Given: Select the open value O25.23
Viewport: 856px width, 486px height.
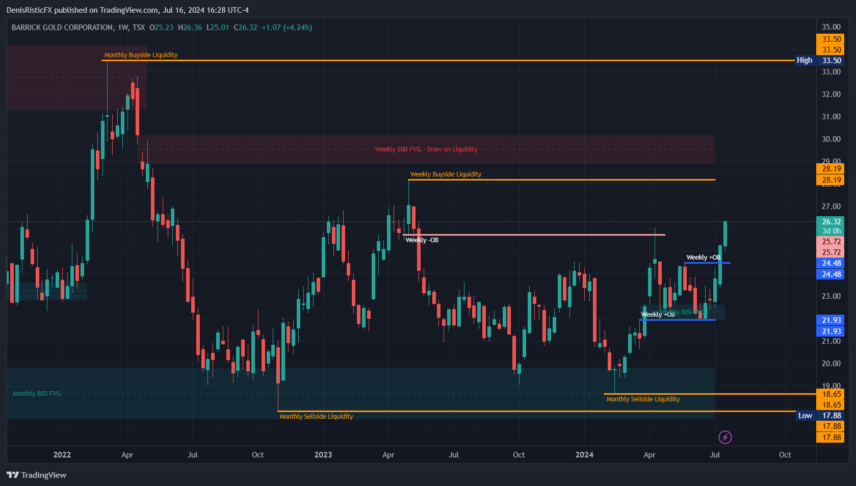Looking at the screenshot, I should coord(161,28).
